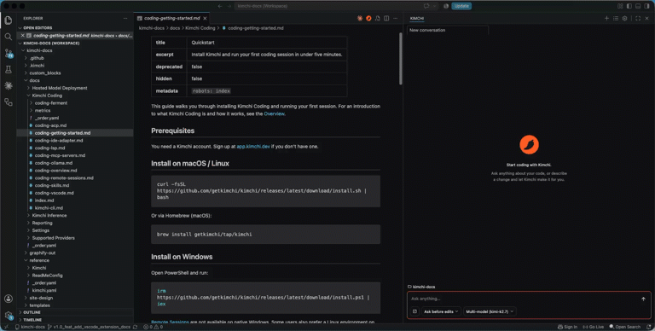Open the notifications icon in status bar

tap(649, 327)
